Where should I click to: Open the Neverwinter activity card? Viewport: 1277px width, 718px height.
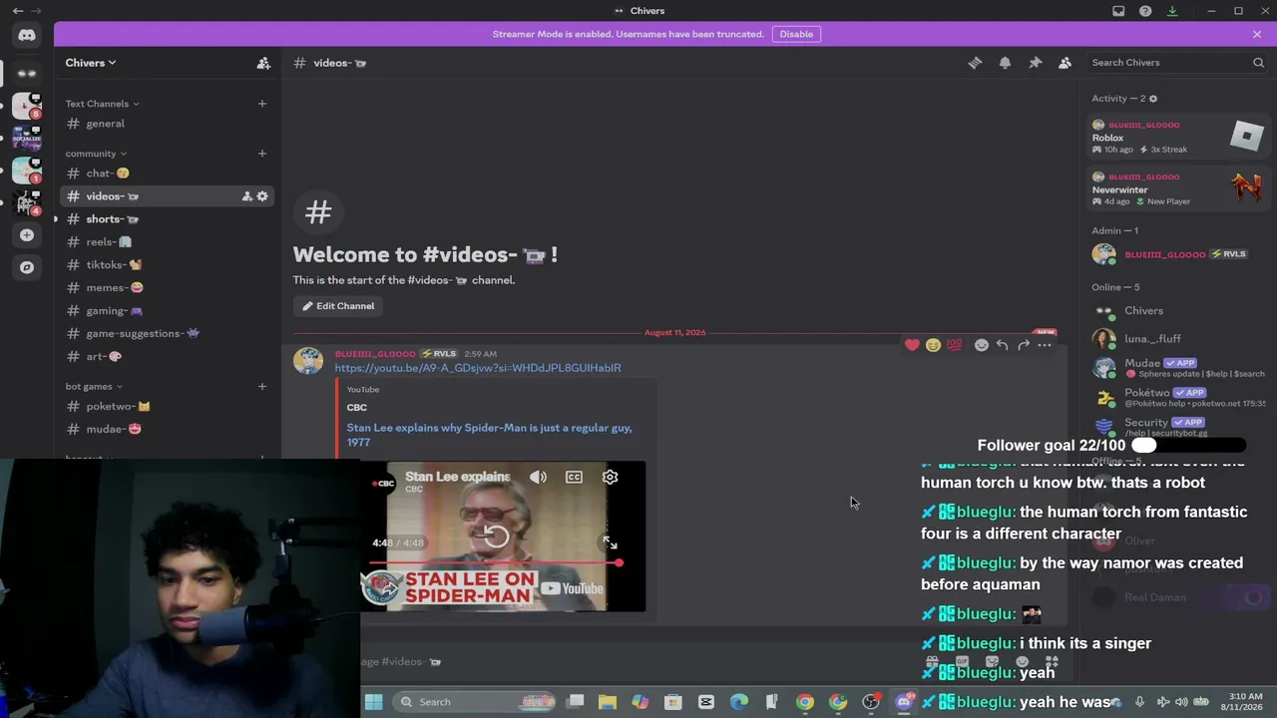coord(1178,188)
